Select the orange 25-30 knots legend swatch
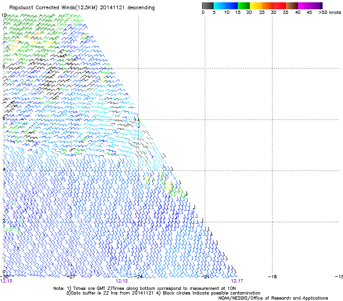The width and height of the screenshot is (343, 301). click(x=268, y=6)
